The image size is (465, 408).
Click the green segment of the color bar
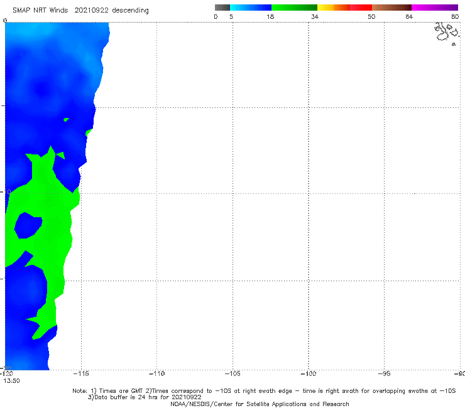click(x=294, y=8)
